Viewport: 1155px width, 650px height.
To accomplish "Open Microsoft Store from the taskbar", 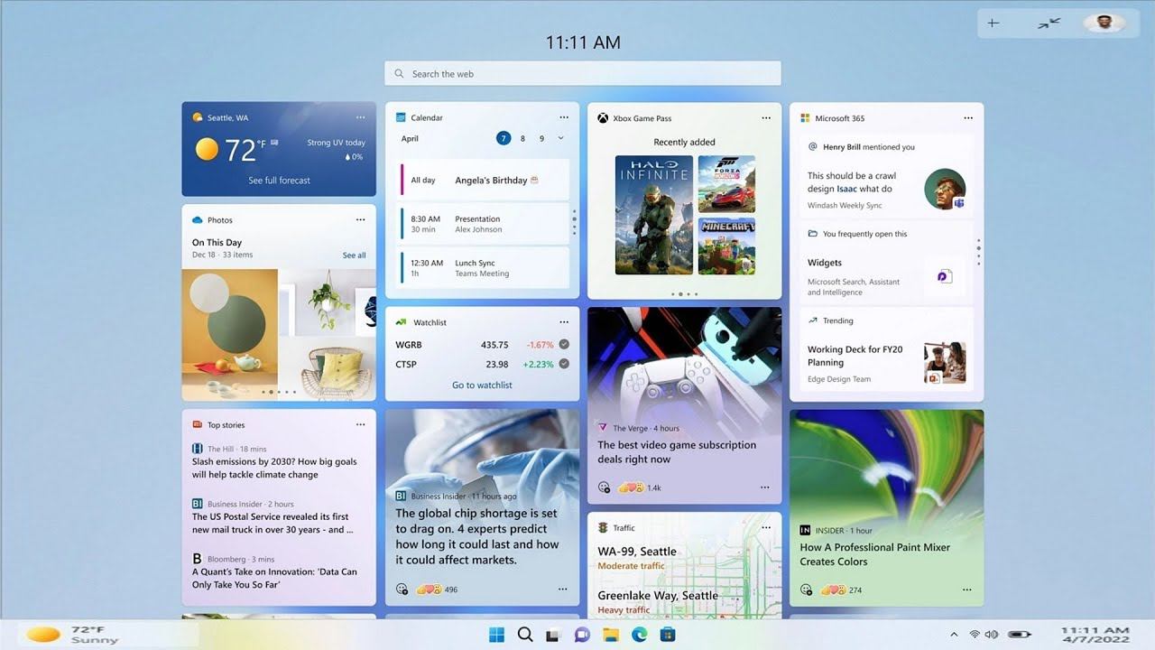I will (668, 635).
